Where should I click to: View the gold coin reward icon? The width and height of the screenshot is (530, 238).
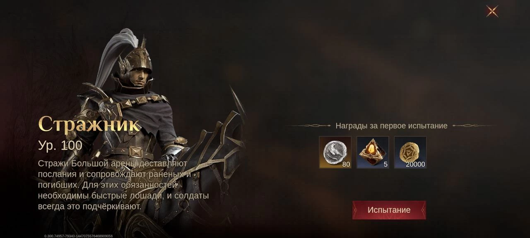coord(410,152)
